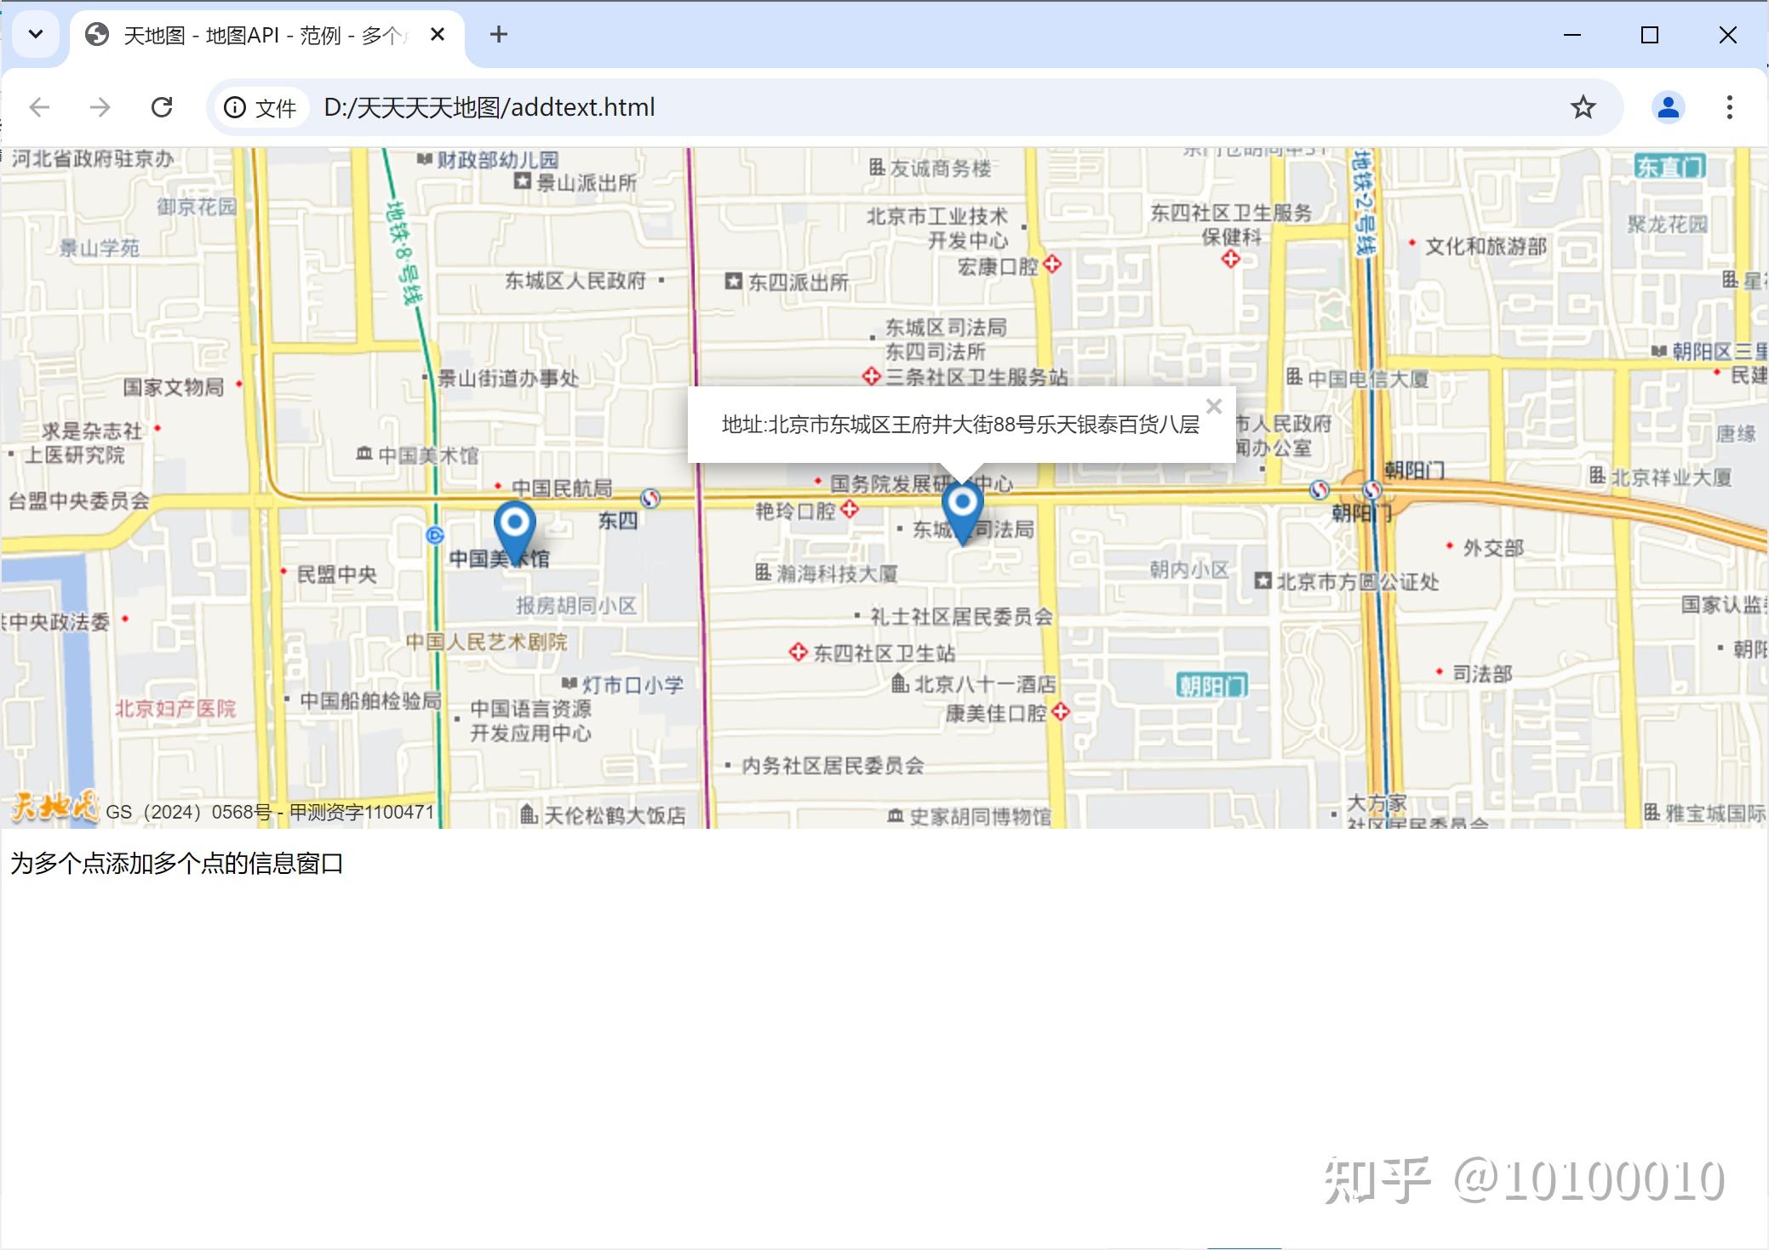
Task: Open Chrome's three-dot menu
Action: [1729, 107]
